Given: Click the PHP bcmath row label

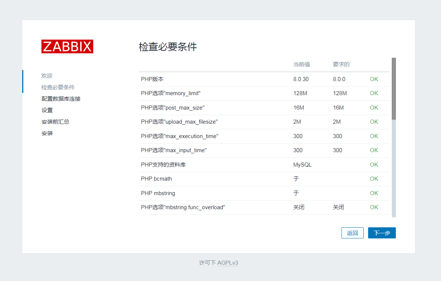Looking at the screenshot, I should coord(156,179).
